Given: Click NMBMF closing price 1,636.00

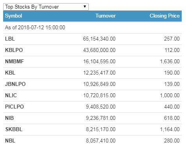Looking at the screenshot, I should pos(170,61).
